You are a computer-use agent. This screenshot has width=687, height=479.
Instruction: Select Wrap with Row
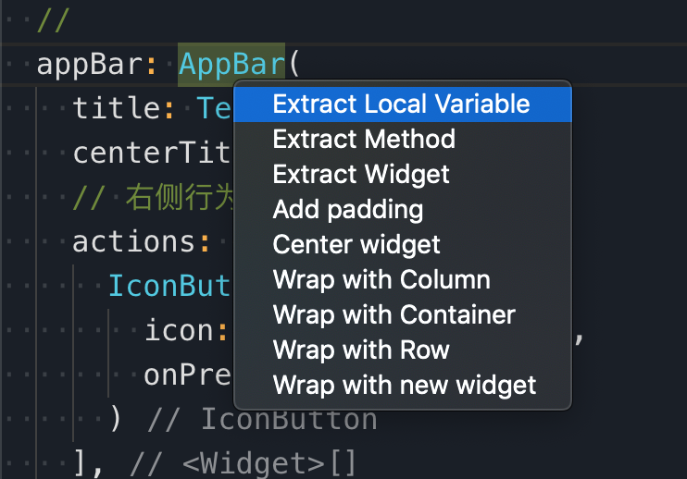pos(403,350)
